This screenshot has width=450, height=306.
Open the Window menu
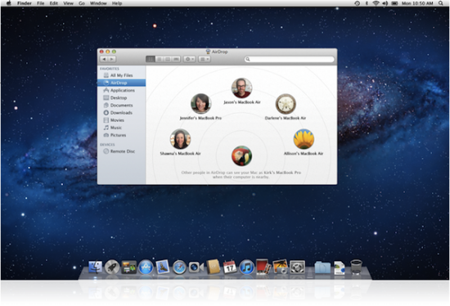98,3
